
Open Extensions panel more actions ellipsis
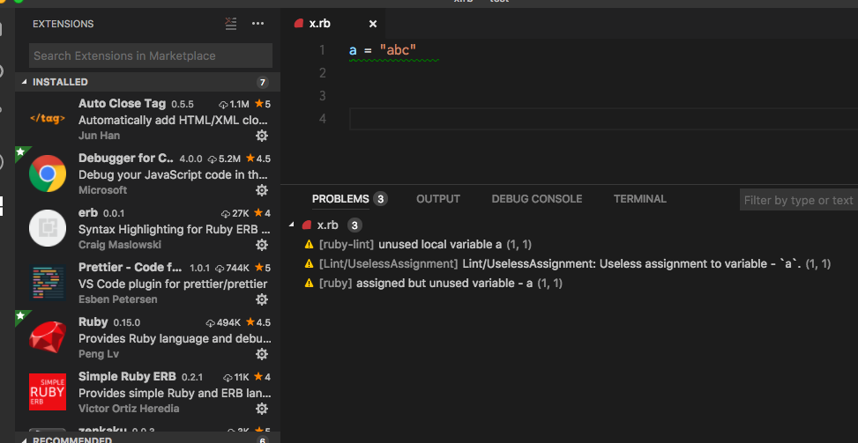click(257, 24)
